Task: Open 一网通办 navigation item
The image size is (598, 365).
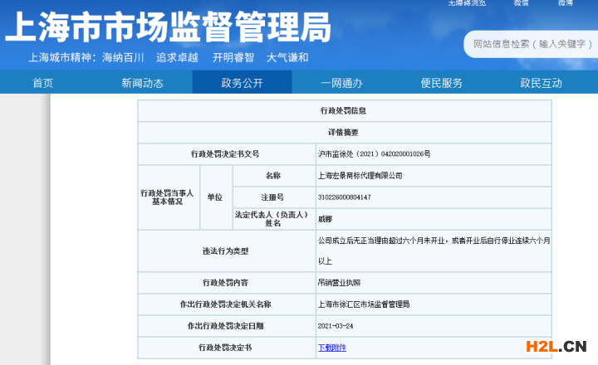Action: click(x=341, y=83)
